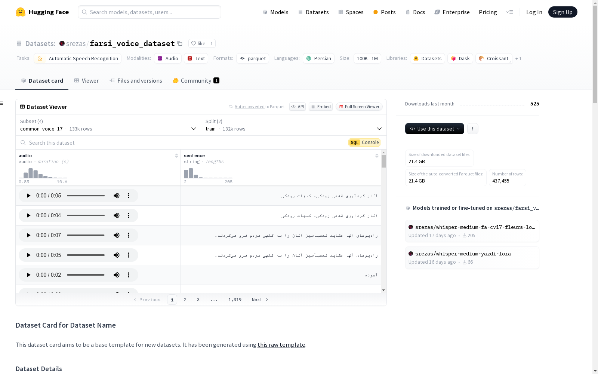Screen dimensions: 598x374
Task: Sort the audio column
Action: 176,155
